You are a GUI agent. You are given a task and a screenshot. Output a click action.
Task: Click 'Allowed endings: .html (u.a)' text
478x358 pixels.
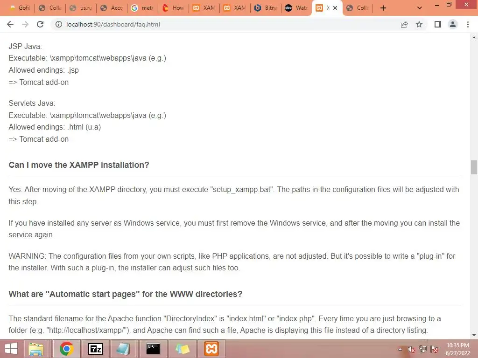pos(55,127)
